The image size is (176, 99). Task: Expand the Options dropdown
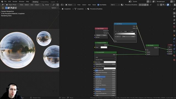click(x=55, y=8)
